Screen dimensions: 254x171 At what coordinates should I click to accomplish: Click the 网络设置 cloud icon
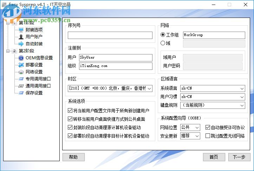[x=21, y=72]
